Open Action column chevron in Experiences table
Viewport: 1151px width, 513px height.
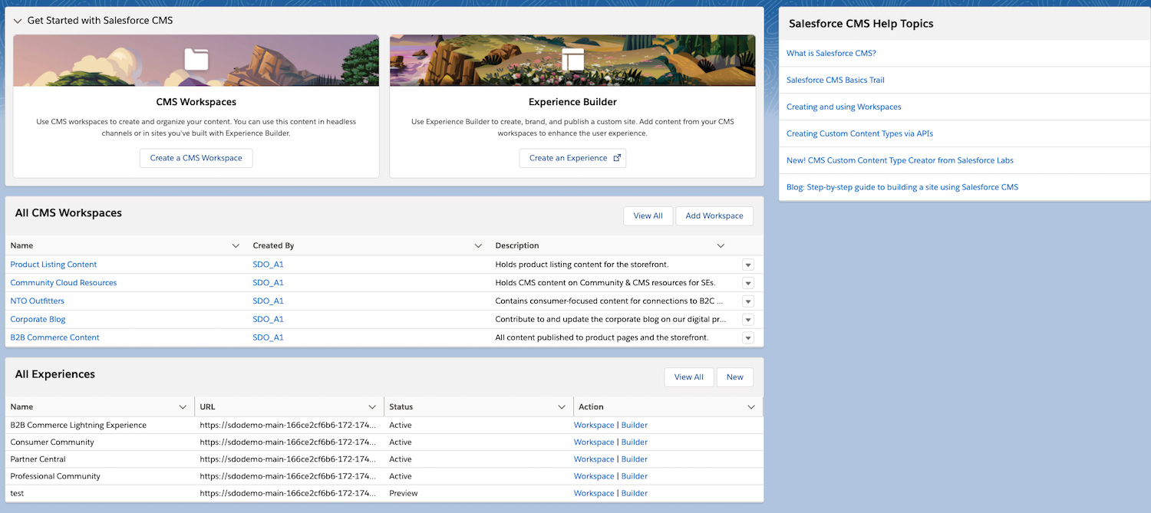751,407
